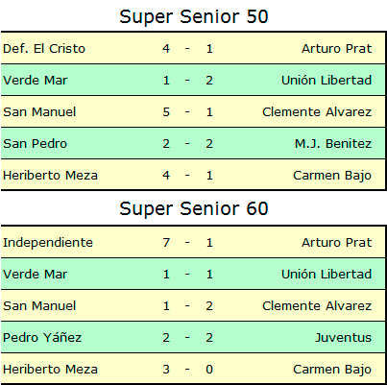Screen dimensions: 387x385
Task: Click the Juventus team name
Action: tap(344, 338)
